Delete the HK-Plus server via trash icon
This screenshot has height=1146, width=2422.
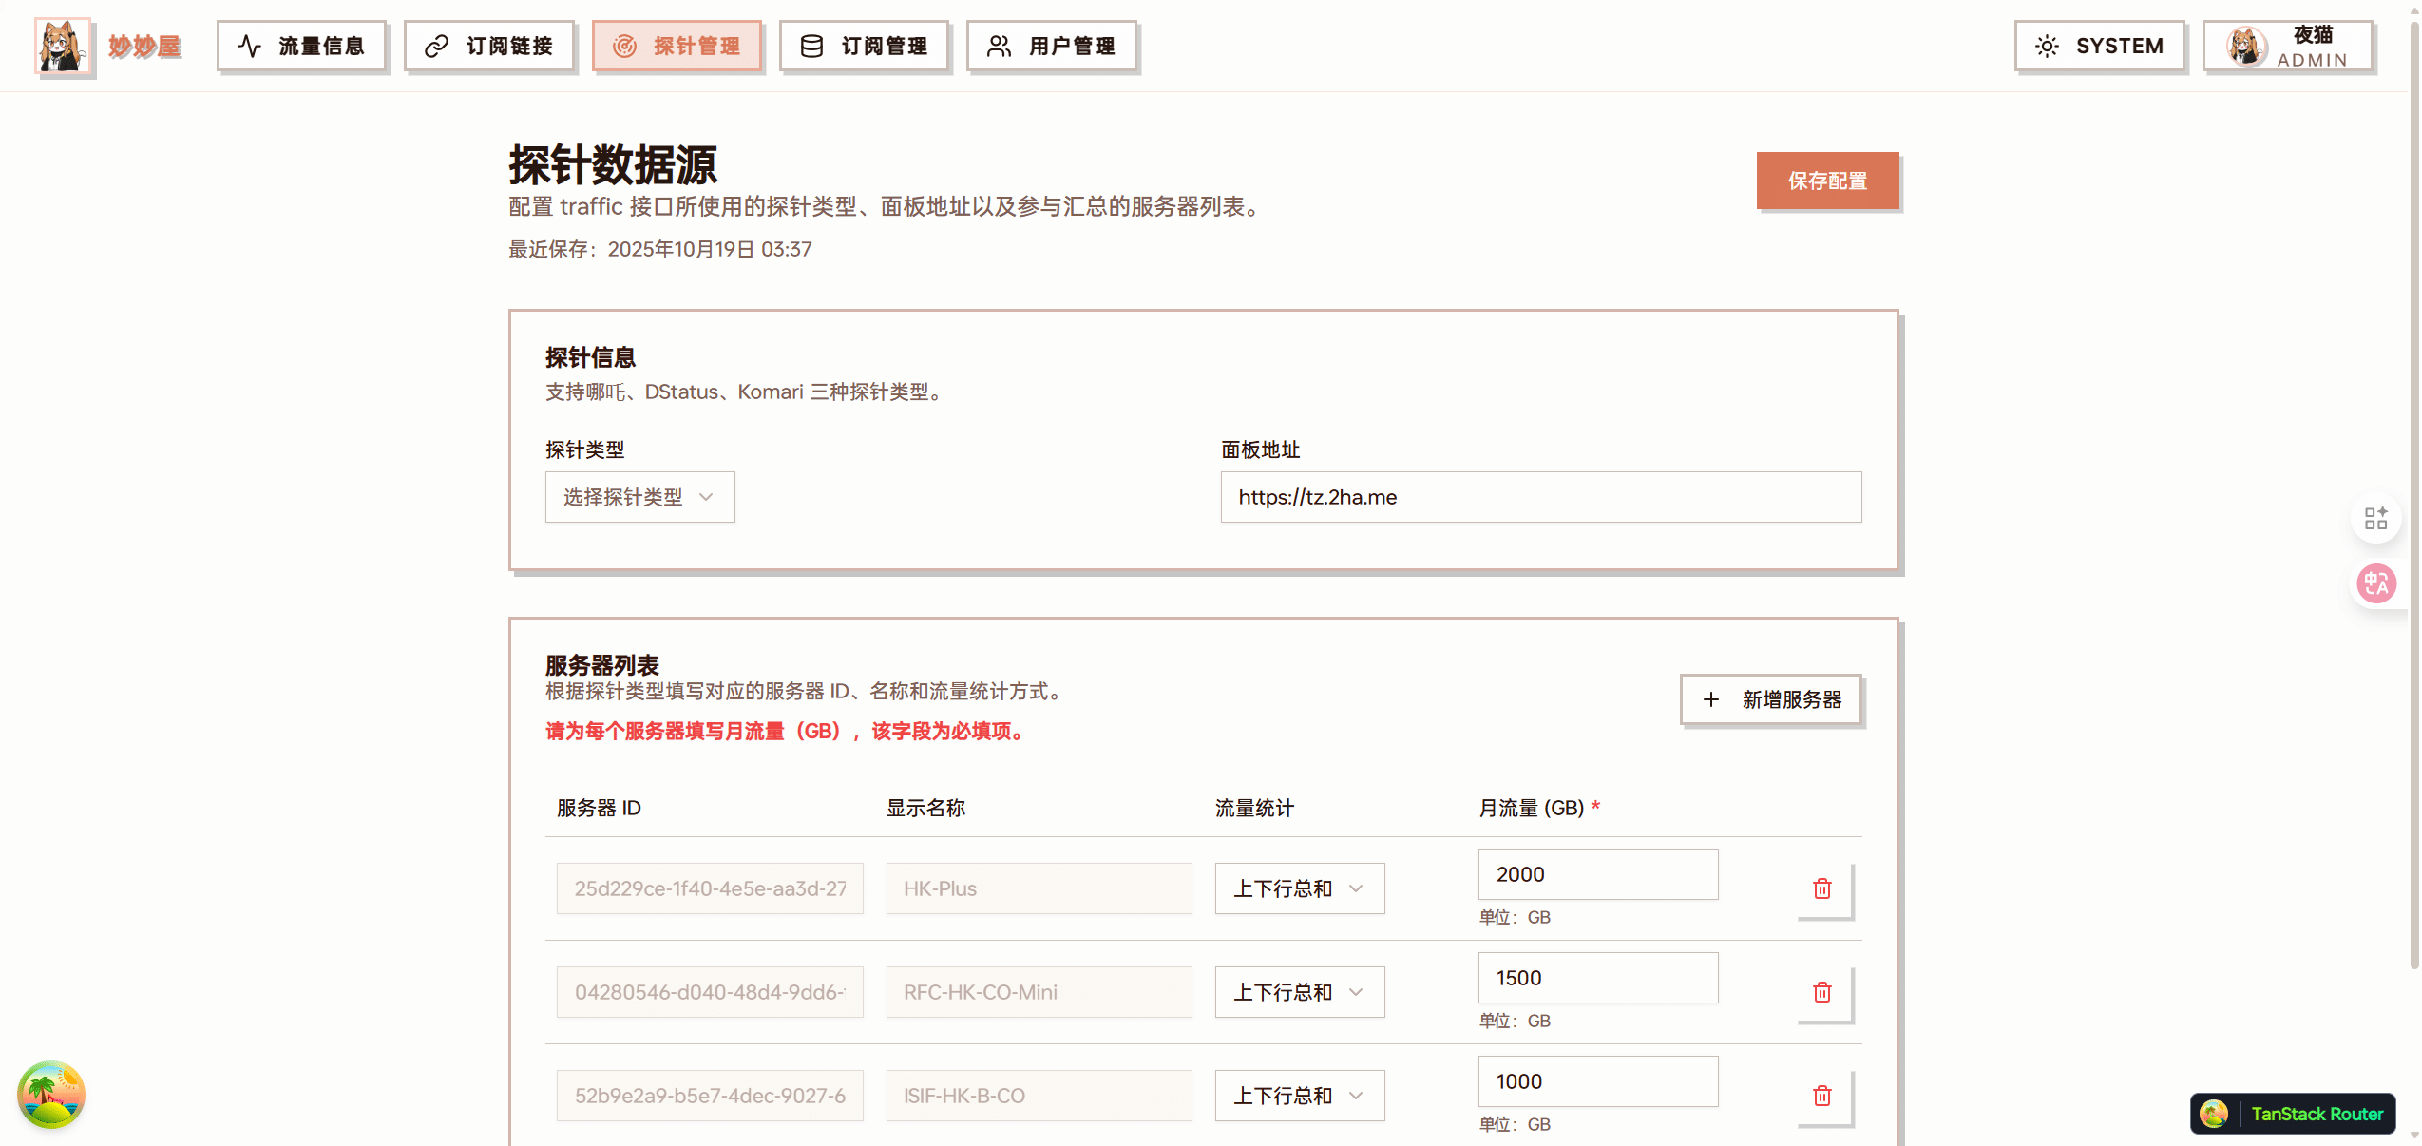click(1821, 888)
